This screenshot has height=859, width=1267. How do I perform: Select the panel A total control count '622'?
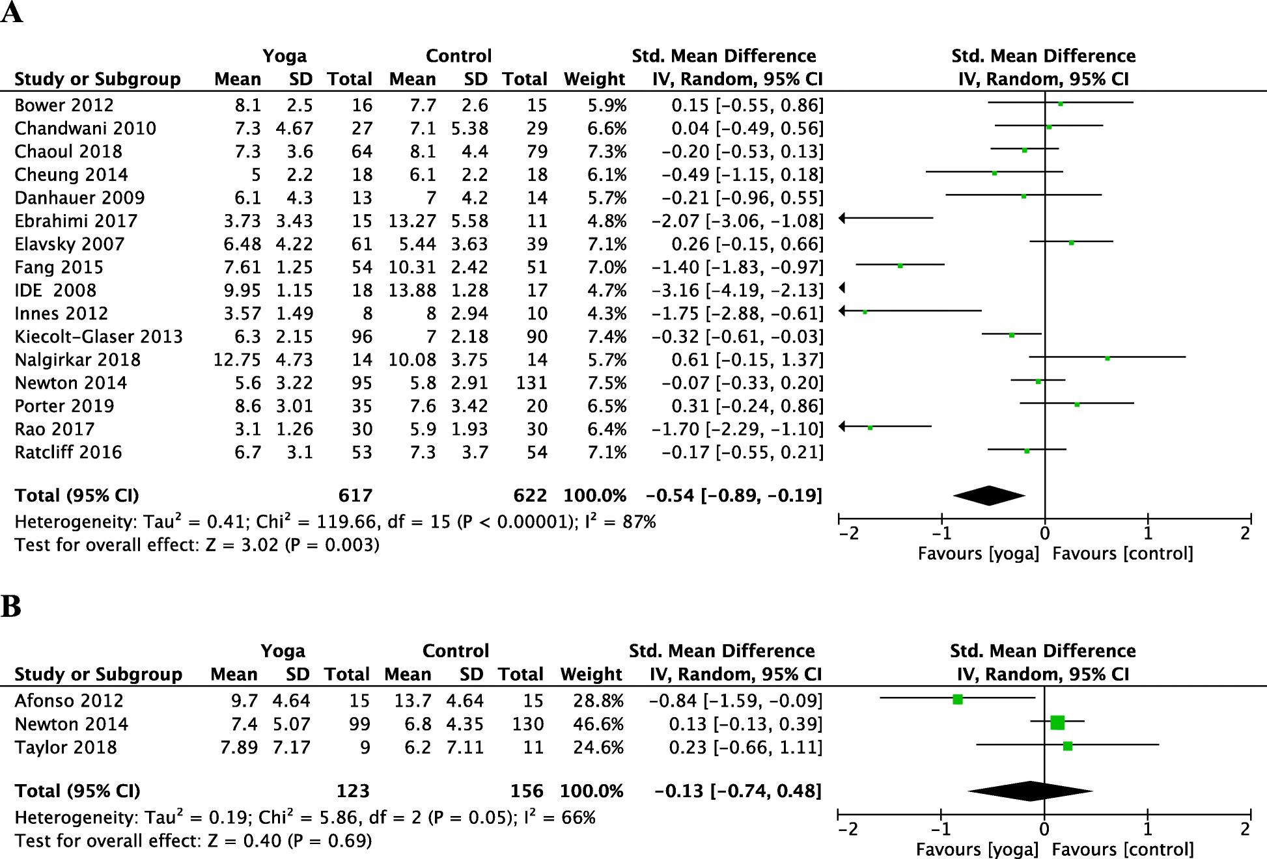[x=530, y=496]
